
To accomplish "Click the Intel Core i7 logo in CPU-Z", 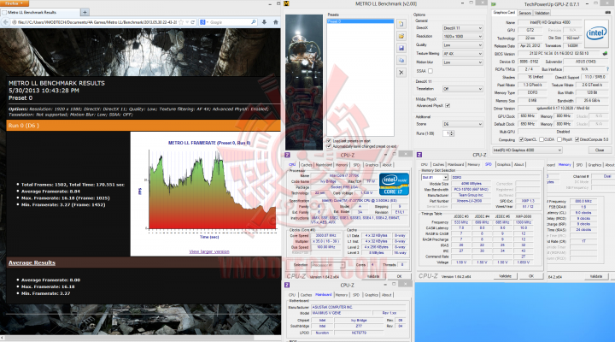I will point(394,184).
